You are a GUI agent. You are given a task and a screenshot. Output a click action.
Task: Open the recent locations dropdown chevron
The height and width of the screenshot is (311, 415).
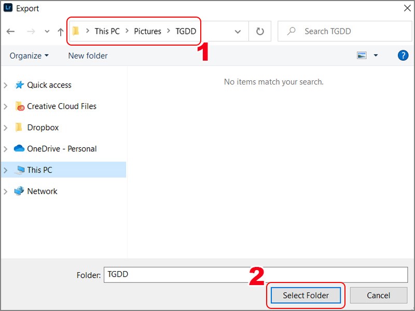point(47,32)
